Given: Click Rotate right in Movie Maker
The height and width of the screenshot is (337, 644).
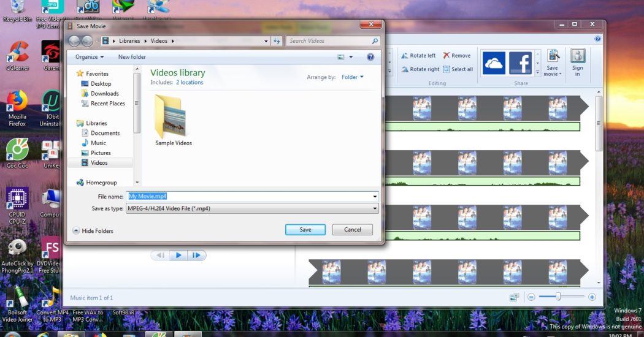Looking at the screenshot, I should click(420, 69).
